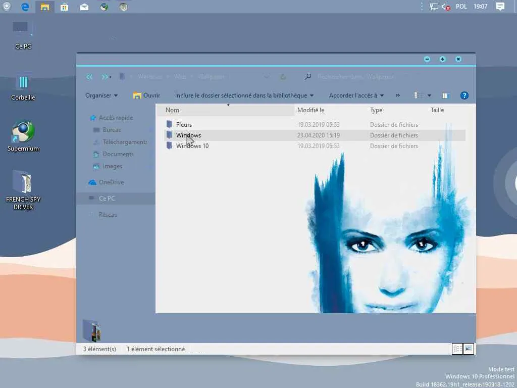Open the Ce PC desktop icon
Viewport: 517px width, 388px height.
tap(23, 35)
